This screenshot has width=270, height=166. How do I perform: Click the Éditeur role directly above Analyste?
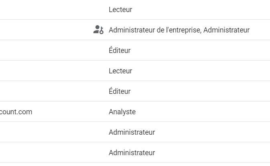120,91
